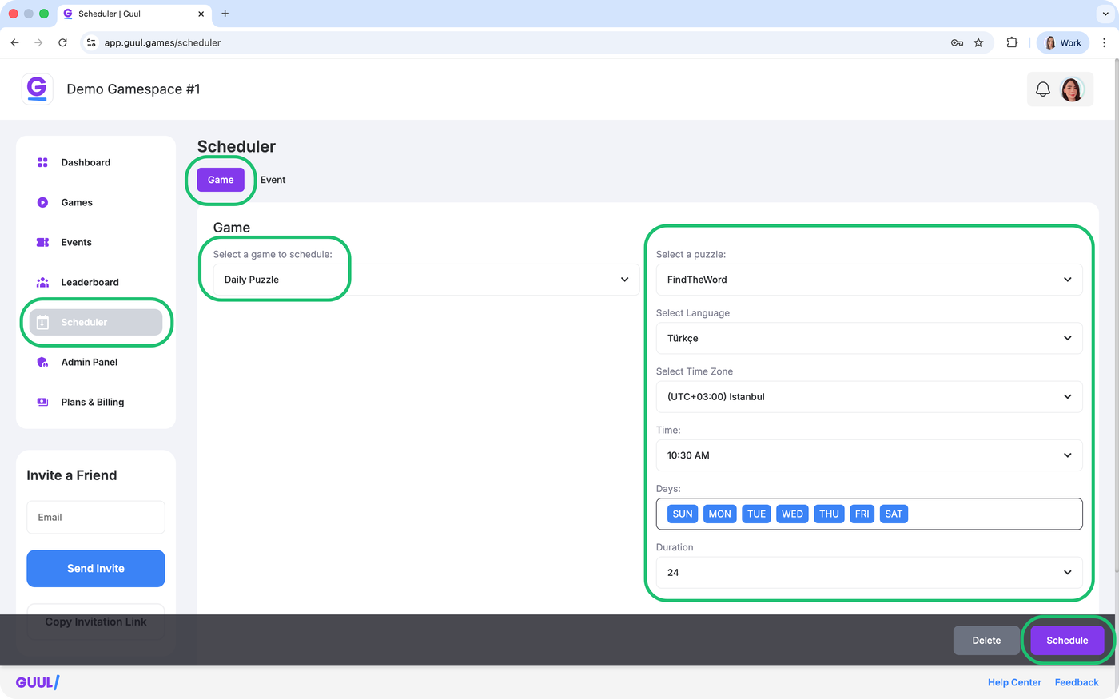Close the Scheduler | Guul tab
The height and width of the screenshot is (699, 1119).
coord(201,14)
